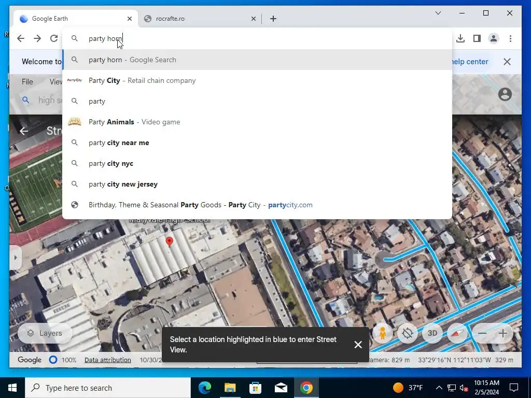Click inside the address bar text
The height and width of the screenshot is (398, 531).
(105, 38)
